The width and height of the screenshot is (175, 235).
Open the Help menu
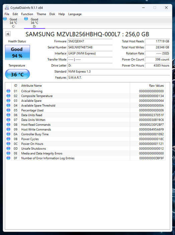(62, 14)
